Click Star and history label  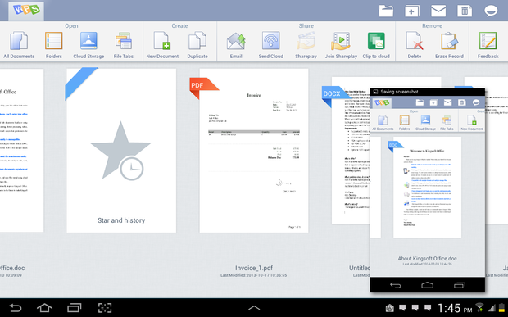click(x=121, y=220)
